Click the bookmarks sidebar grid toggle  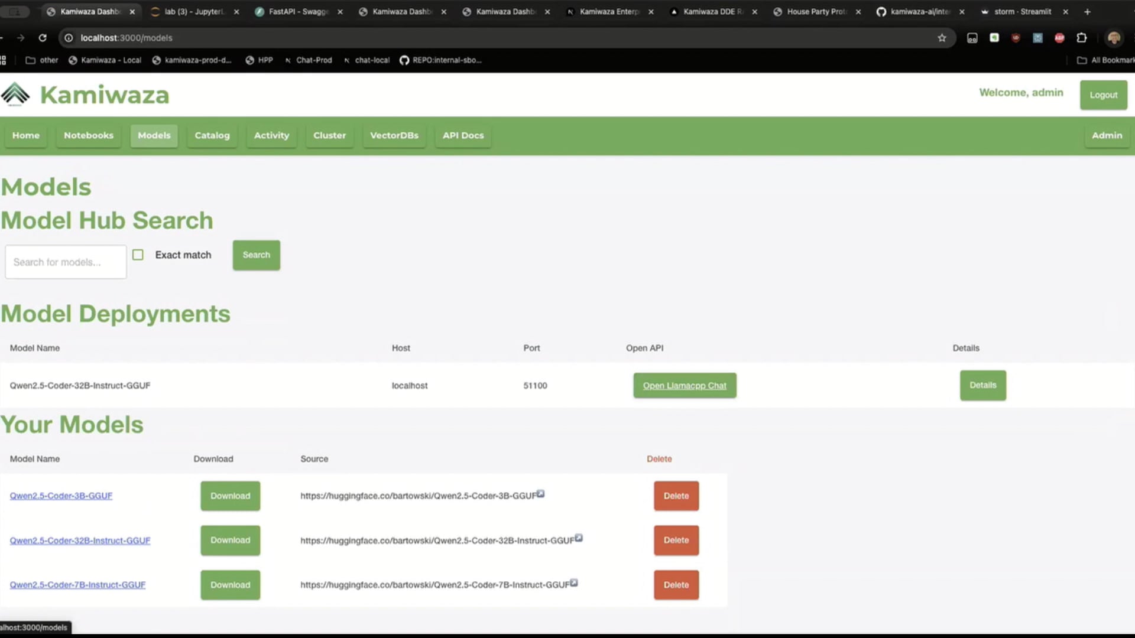pyautogui.click(x=3, y=60)
